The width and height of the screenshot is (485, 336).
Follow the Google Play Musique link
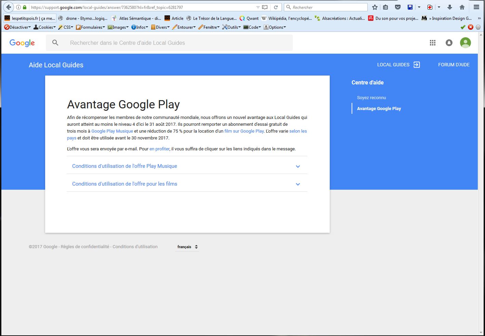click(112, 131)
